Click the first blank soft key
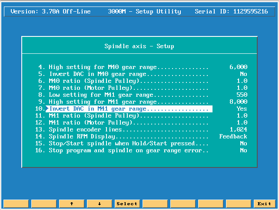This screenshot has width=279, height=210. (16, 204)
